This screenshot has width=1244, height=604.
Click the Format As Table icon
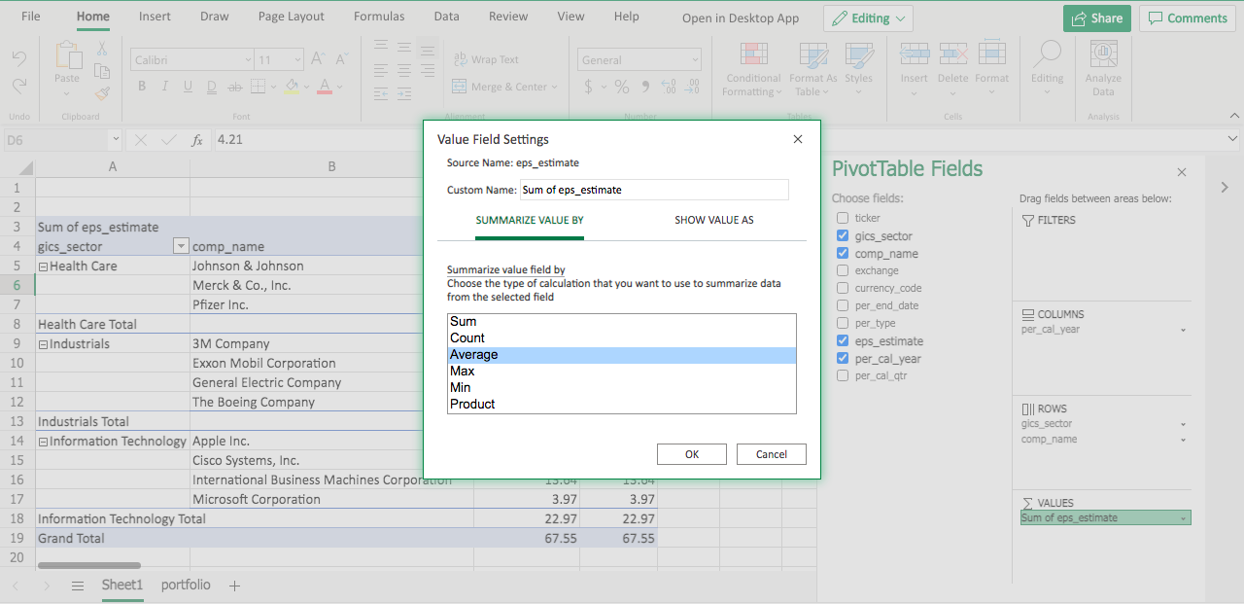812,55
